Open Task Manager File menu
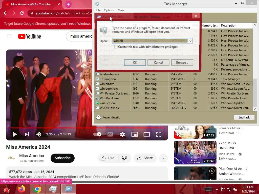The height and width of the screenshot is (194, 259). pyautogui.click(x=98, y=10)
